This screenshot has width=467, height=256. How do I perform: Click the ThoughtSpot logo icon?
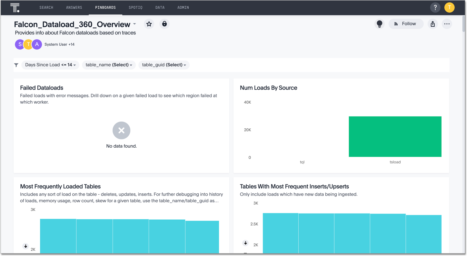[x=15, y=8]
